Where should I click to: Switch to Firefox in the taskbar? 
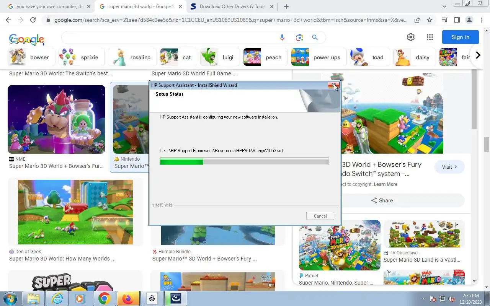tap(128, 298)
